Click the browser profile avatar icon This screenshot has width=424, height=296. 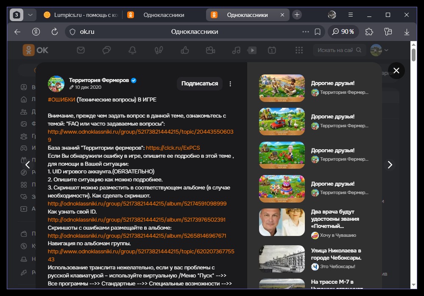[332, 15]
